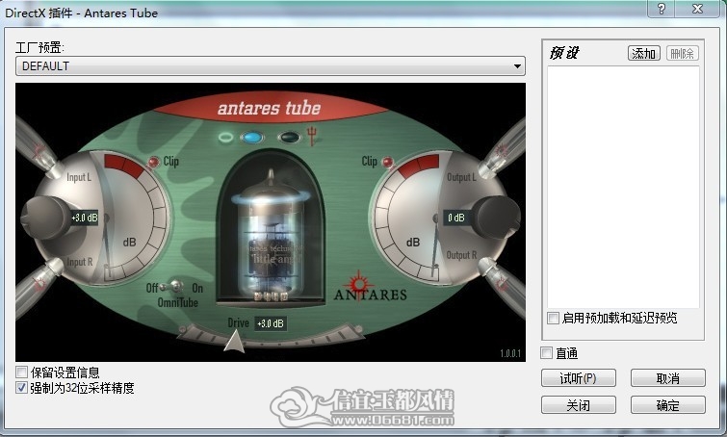Uncheck 强制为32位采样精度 checkbox
This screenshot has height=437, width=727.
tap(21, 387)
